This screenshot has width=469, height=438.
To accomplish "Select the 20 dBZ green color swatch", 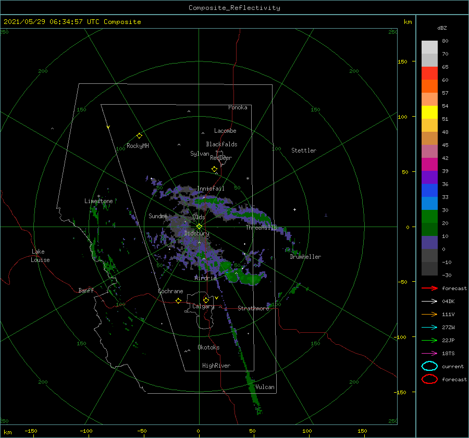I will tap(429, 217).
